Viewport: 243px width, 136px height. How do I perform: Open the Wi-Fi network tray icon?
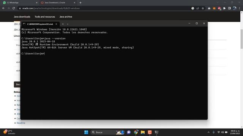[219, 132]
